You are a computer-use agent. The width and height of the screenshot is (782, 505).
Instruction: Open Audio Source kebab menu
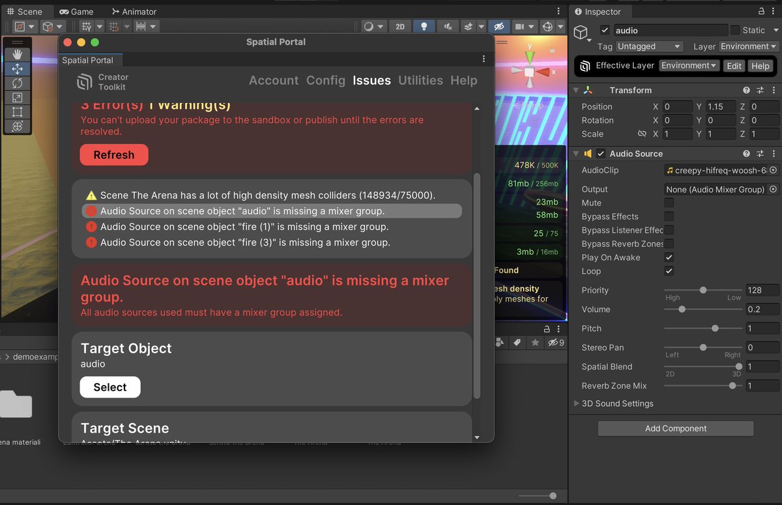coord(774,154)
